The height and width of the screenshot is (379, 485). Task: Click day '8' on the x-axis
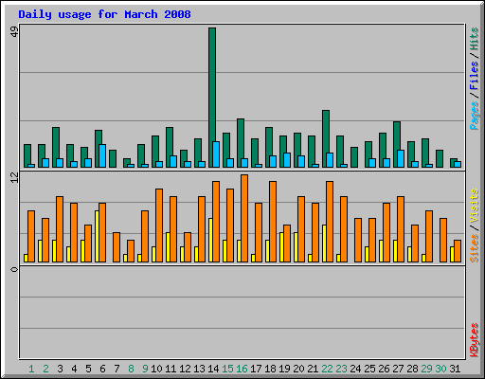pyautogui.click(x=131, y=369)
